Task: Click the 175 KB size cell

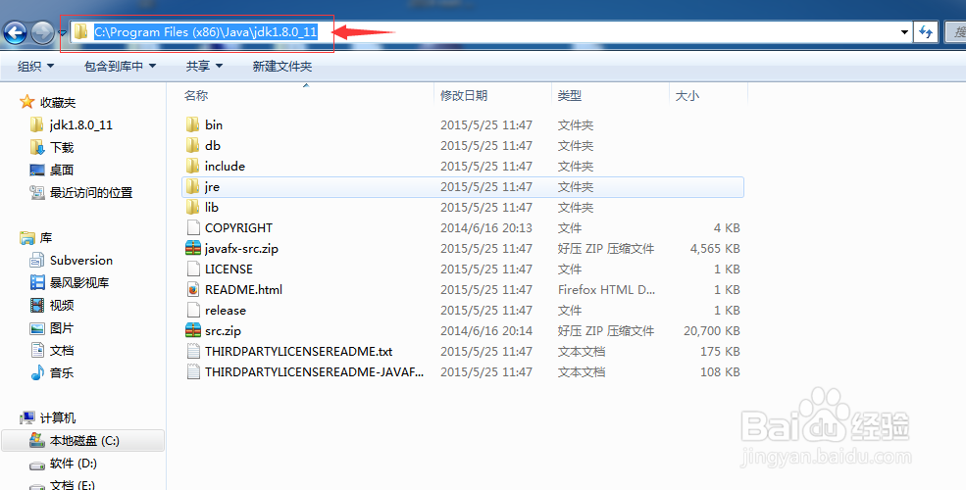Action: coord(720,352)
